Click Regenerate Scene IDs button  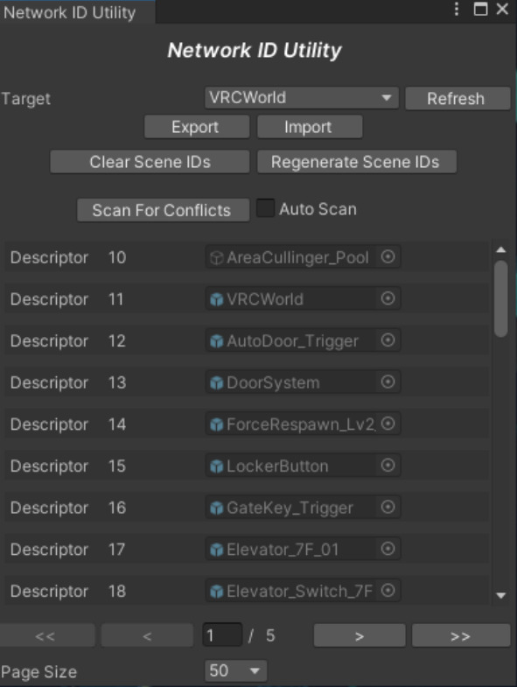click(x=357, y=162)
